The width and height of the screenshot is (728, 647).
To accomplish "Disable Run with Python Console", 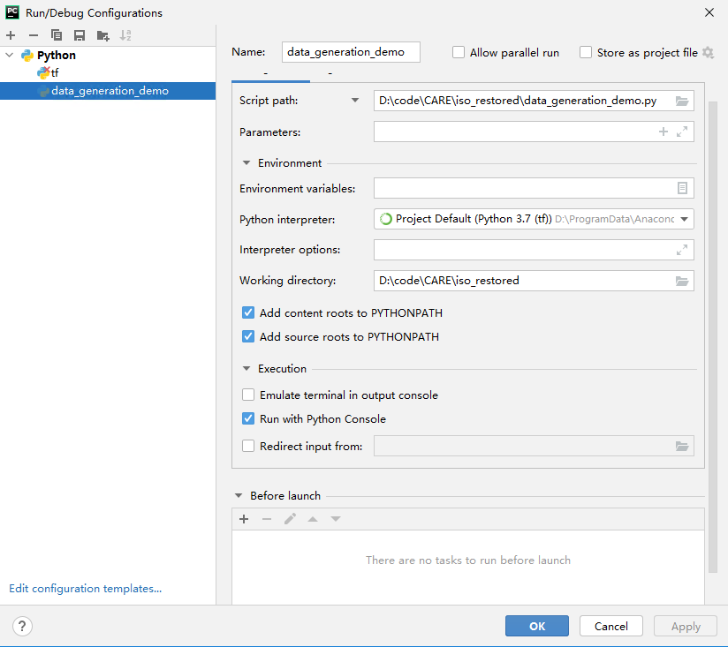I will click(248, 418).
